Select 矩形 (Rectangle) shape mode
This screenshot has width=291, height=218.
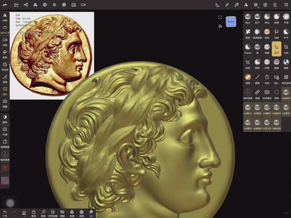tap(5, 91)
